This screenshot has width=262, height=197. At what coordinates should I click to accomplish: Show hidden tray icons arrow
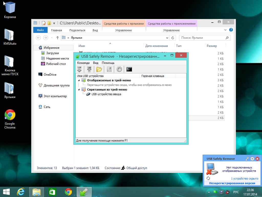(x=209, y=192)
